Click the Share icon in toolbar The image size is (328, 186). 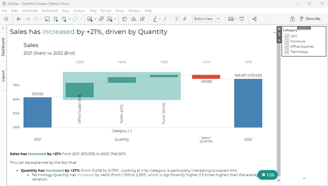pos(254,19)
